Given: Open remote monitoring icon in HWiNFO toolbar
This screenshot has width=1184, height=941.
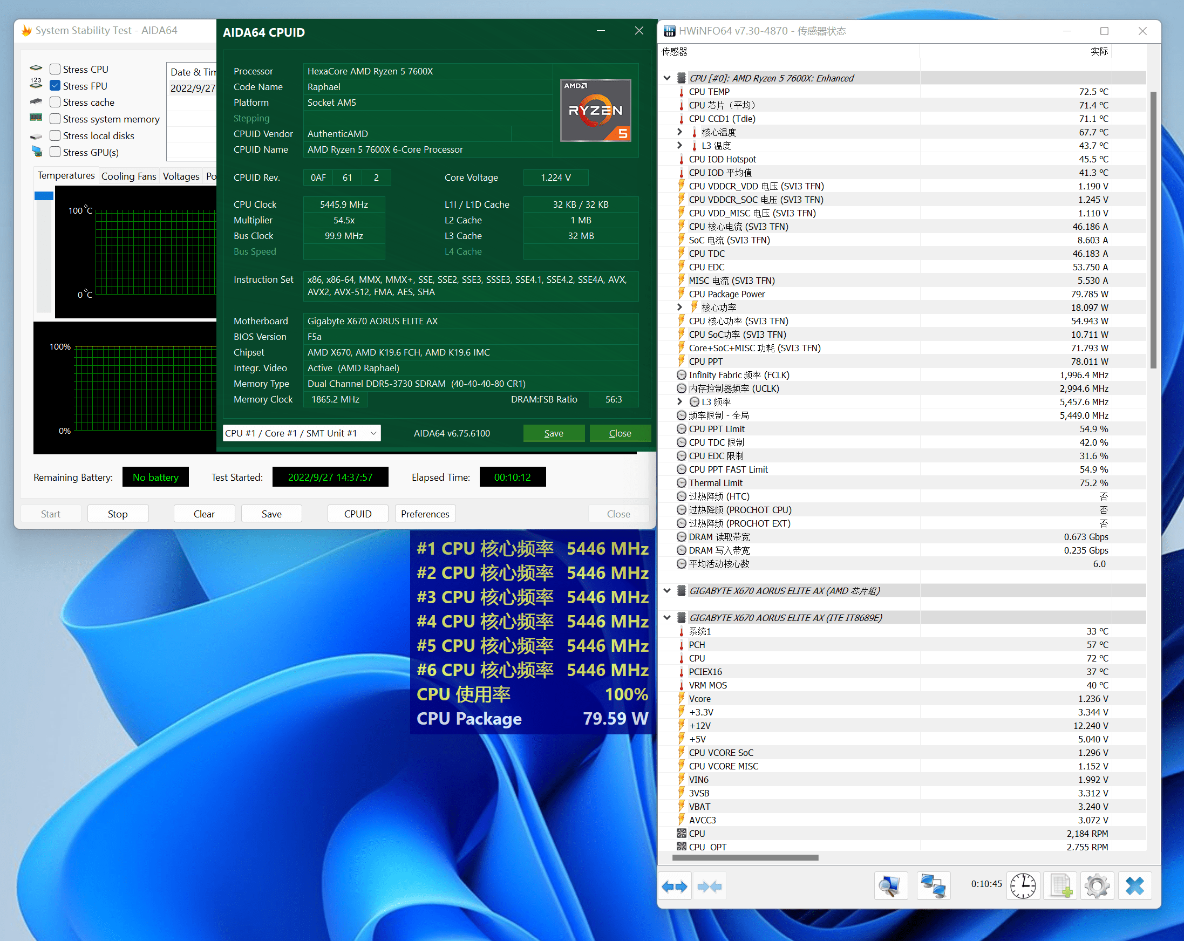Looking at the screenshot, I should tap(934, 885).
